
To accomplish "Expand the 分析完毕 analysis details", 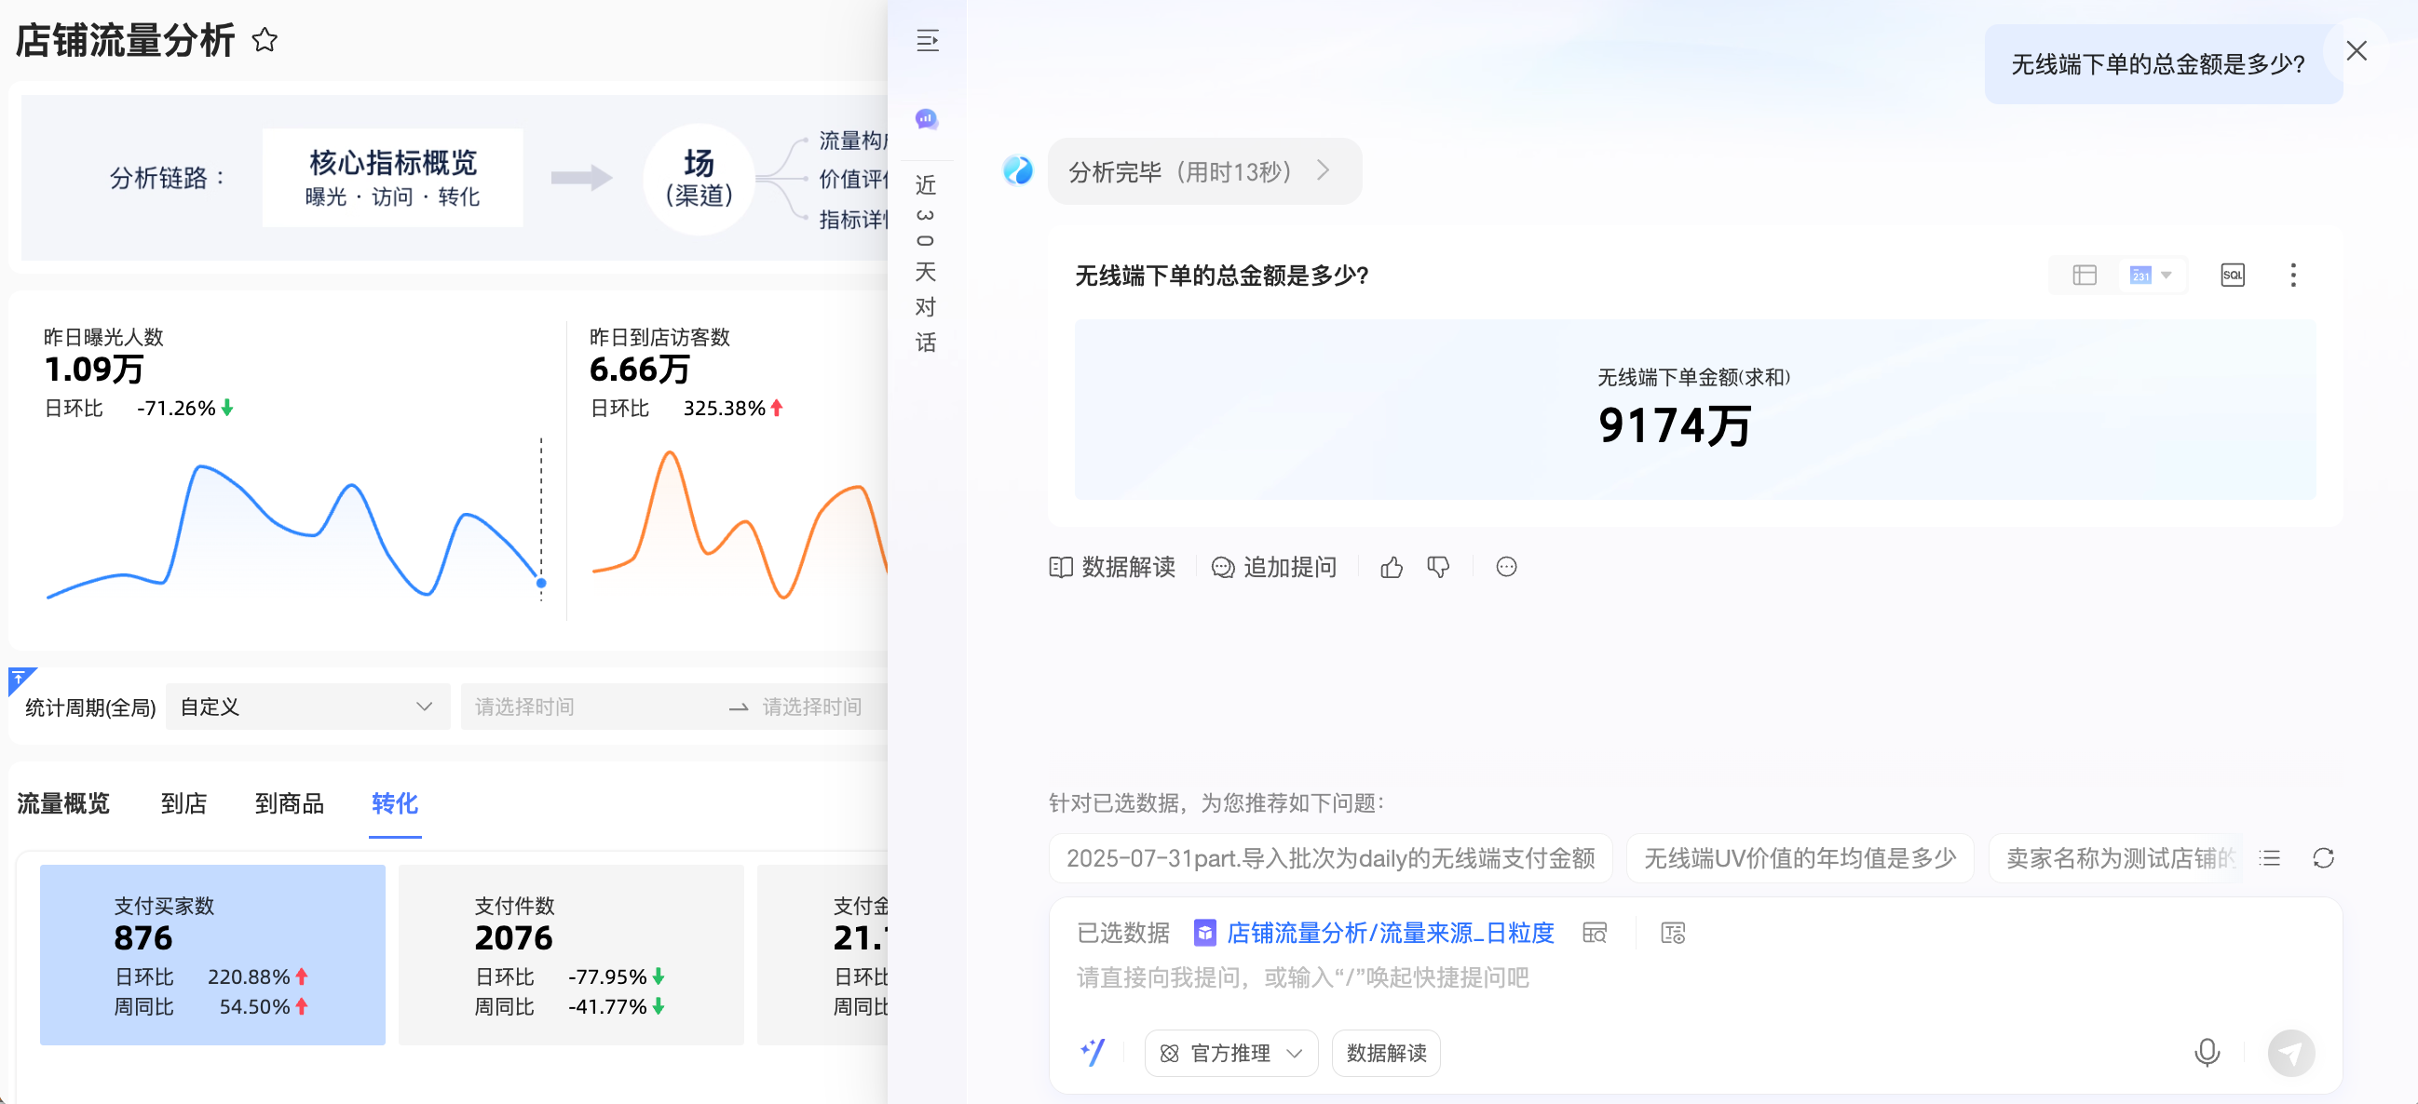I will [1203, 171].
